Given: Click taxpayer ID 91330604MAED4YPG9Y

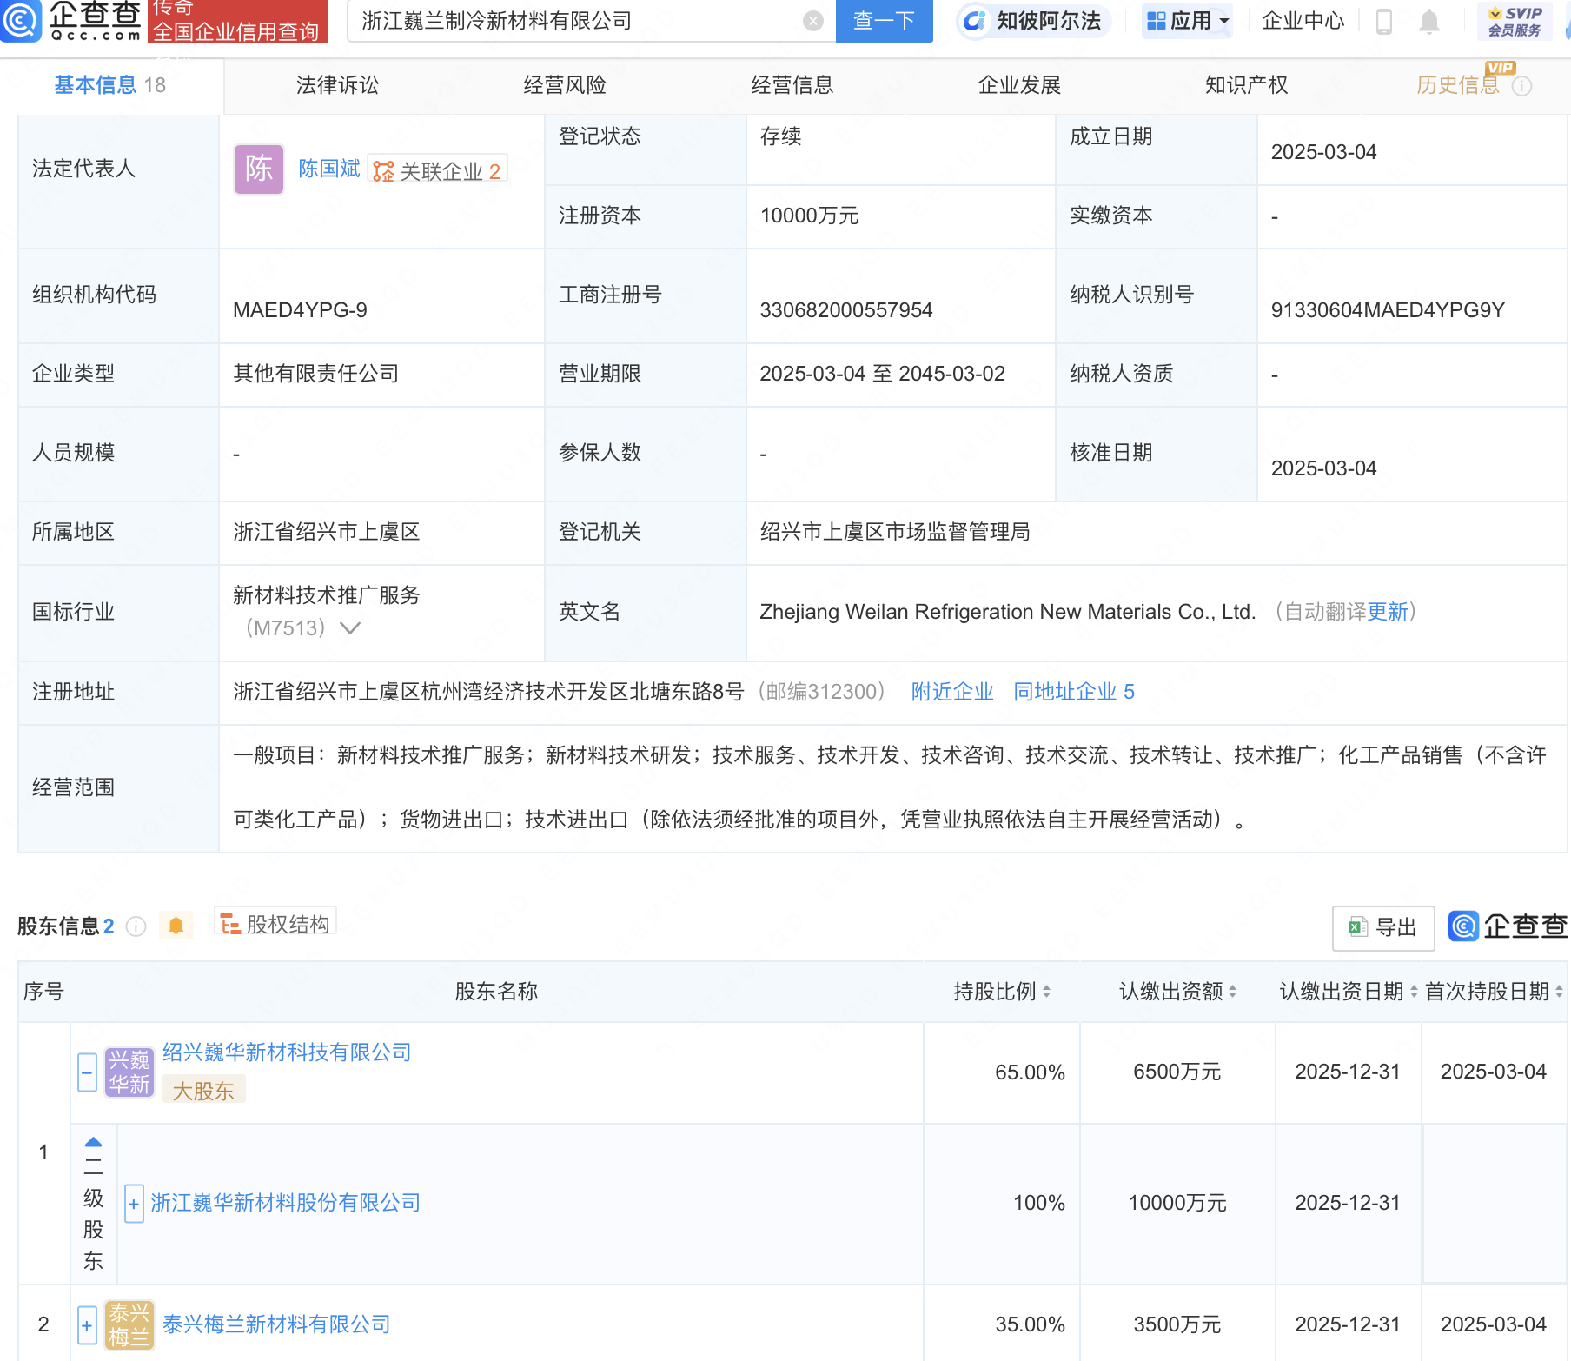Looking at the screenshot, I should pos(1388,310).
